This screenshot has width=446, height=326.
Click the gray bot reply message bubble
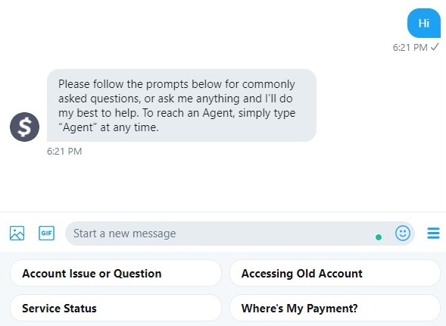coord(182,105)
